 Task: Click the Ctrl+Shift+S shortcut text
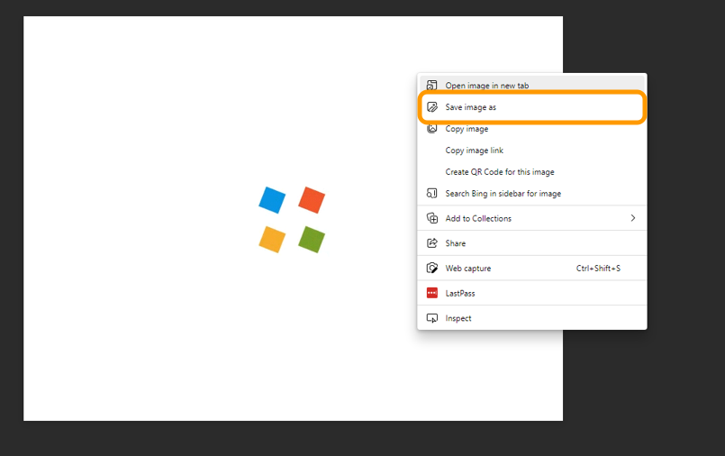click(598, 269)
